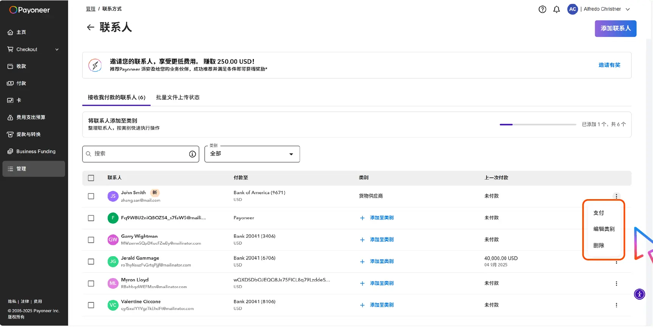Open the help question mark icon

[x=542, y=9]
